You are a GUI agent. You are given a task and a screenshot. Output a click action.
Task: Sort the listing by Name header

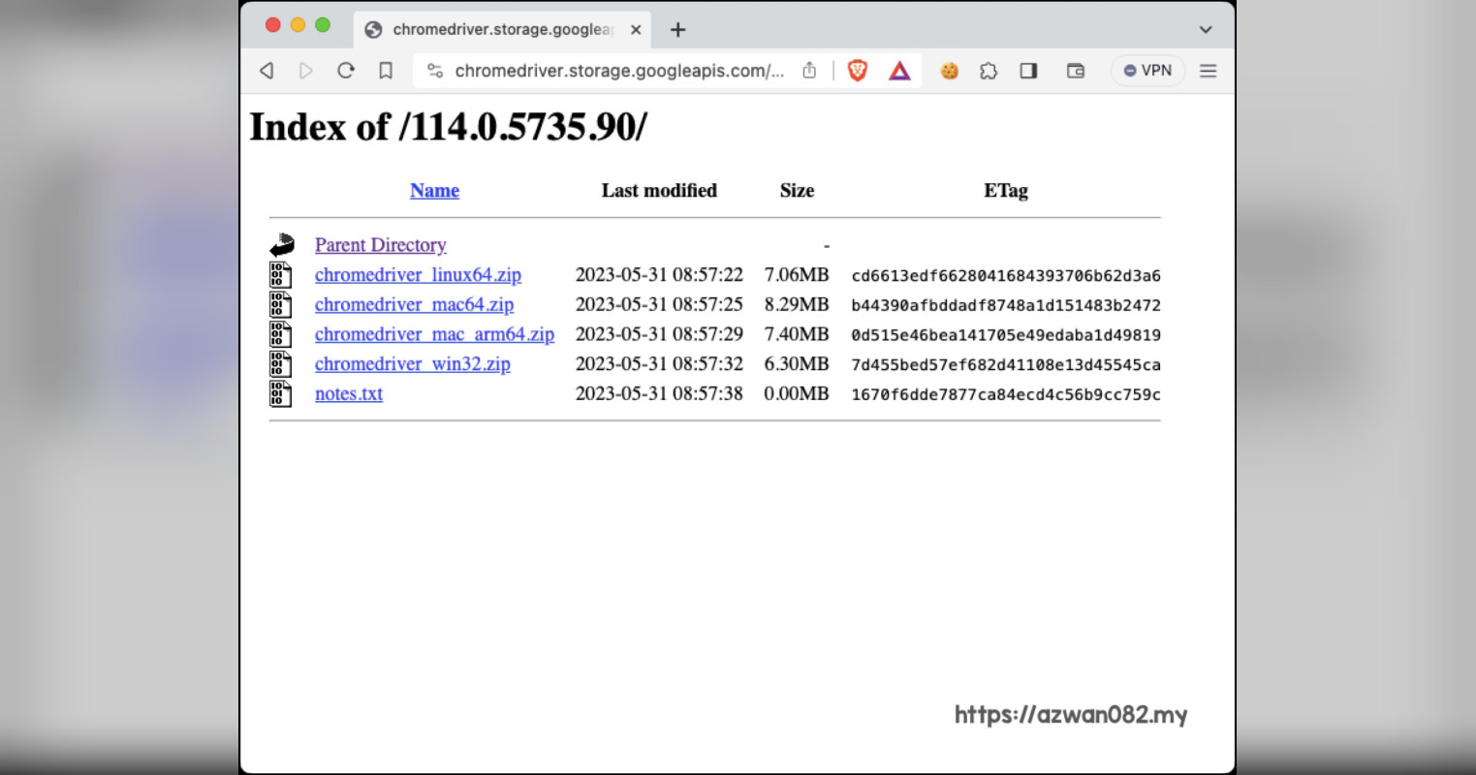point(434,191)
